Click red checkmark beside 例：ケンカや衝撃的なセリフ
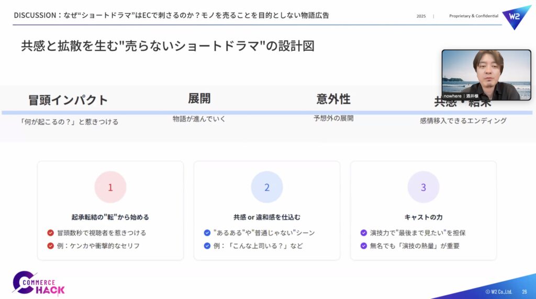Image resolution: width=536 pixels, height=299 pixels. pos(51,246)
